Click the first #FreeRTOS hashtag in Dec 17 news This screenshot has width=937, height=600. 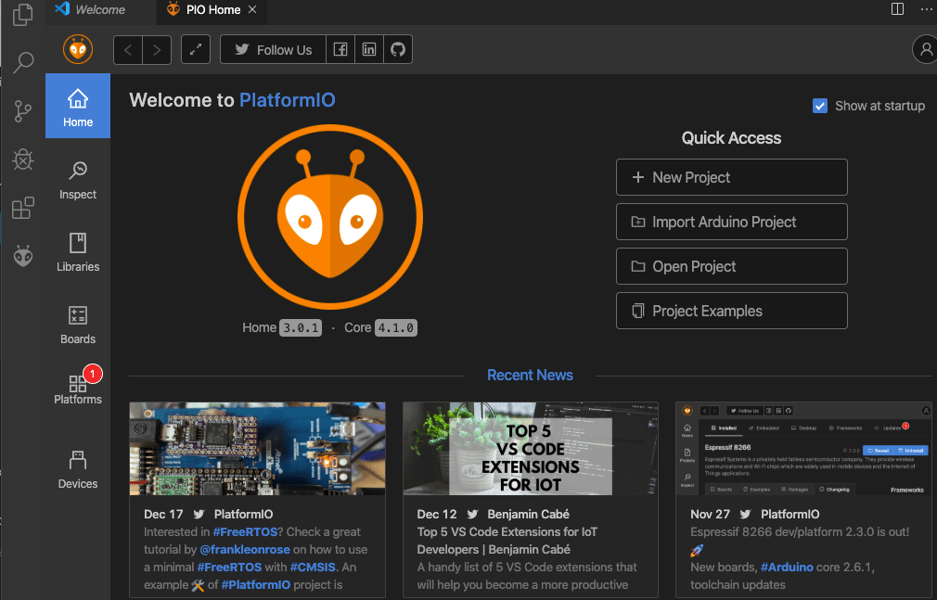[x=245, y=532]
